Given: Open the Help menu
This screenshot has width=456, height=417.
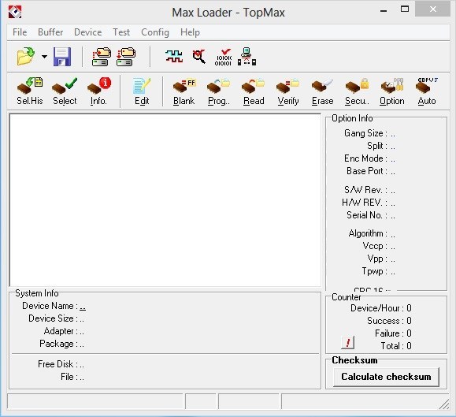Looking at the screenshot, I should pos(190,32).
